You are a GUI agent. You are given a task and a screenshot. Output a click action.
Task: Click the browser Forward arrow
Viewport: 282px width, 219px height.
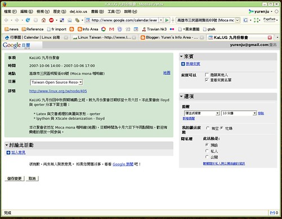[x=17, y=20]
